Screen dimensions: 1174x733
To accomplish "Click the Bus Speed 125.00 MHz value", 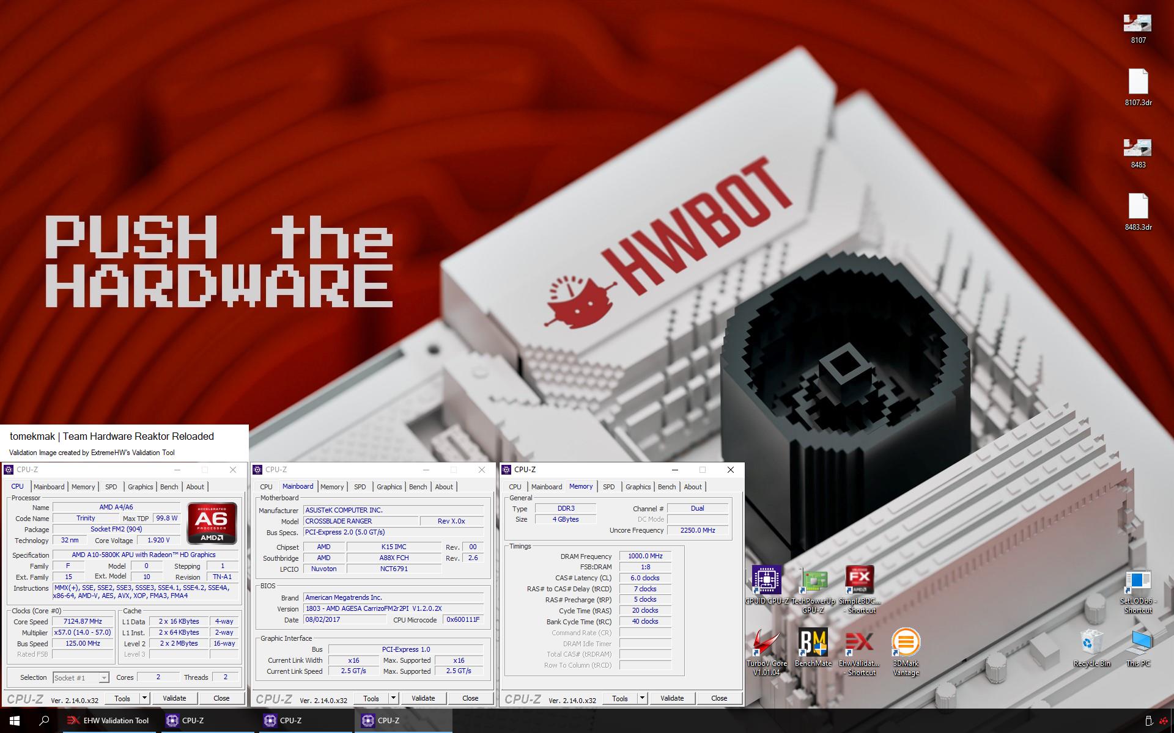I will pos(83,643).
